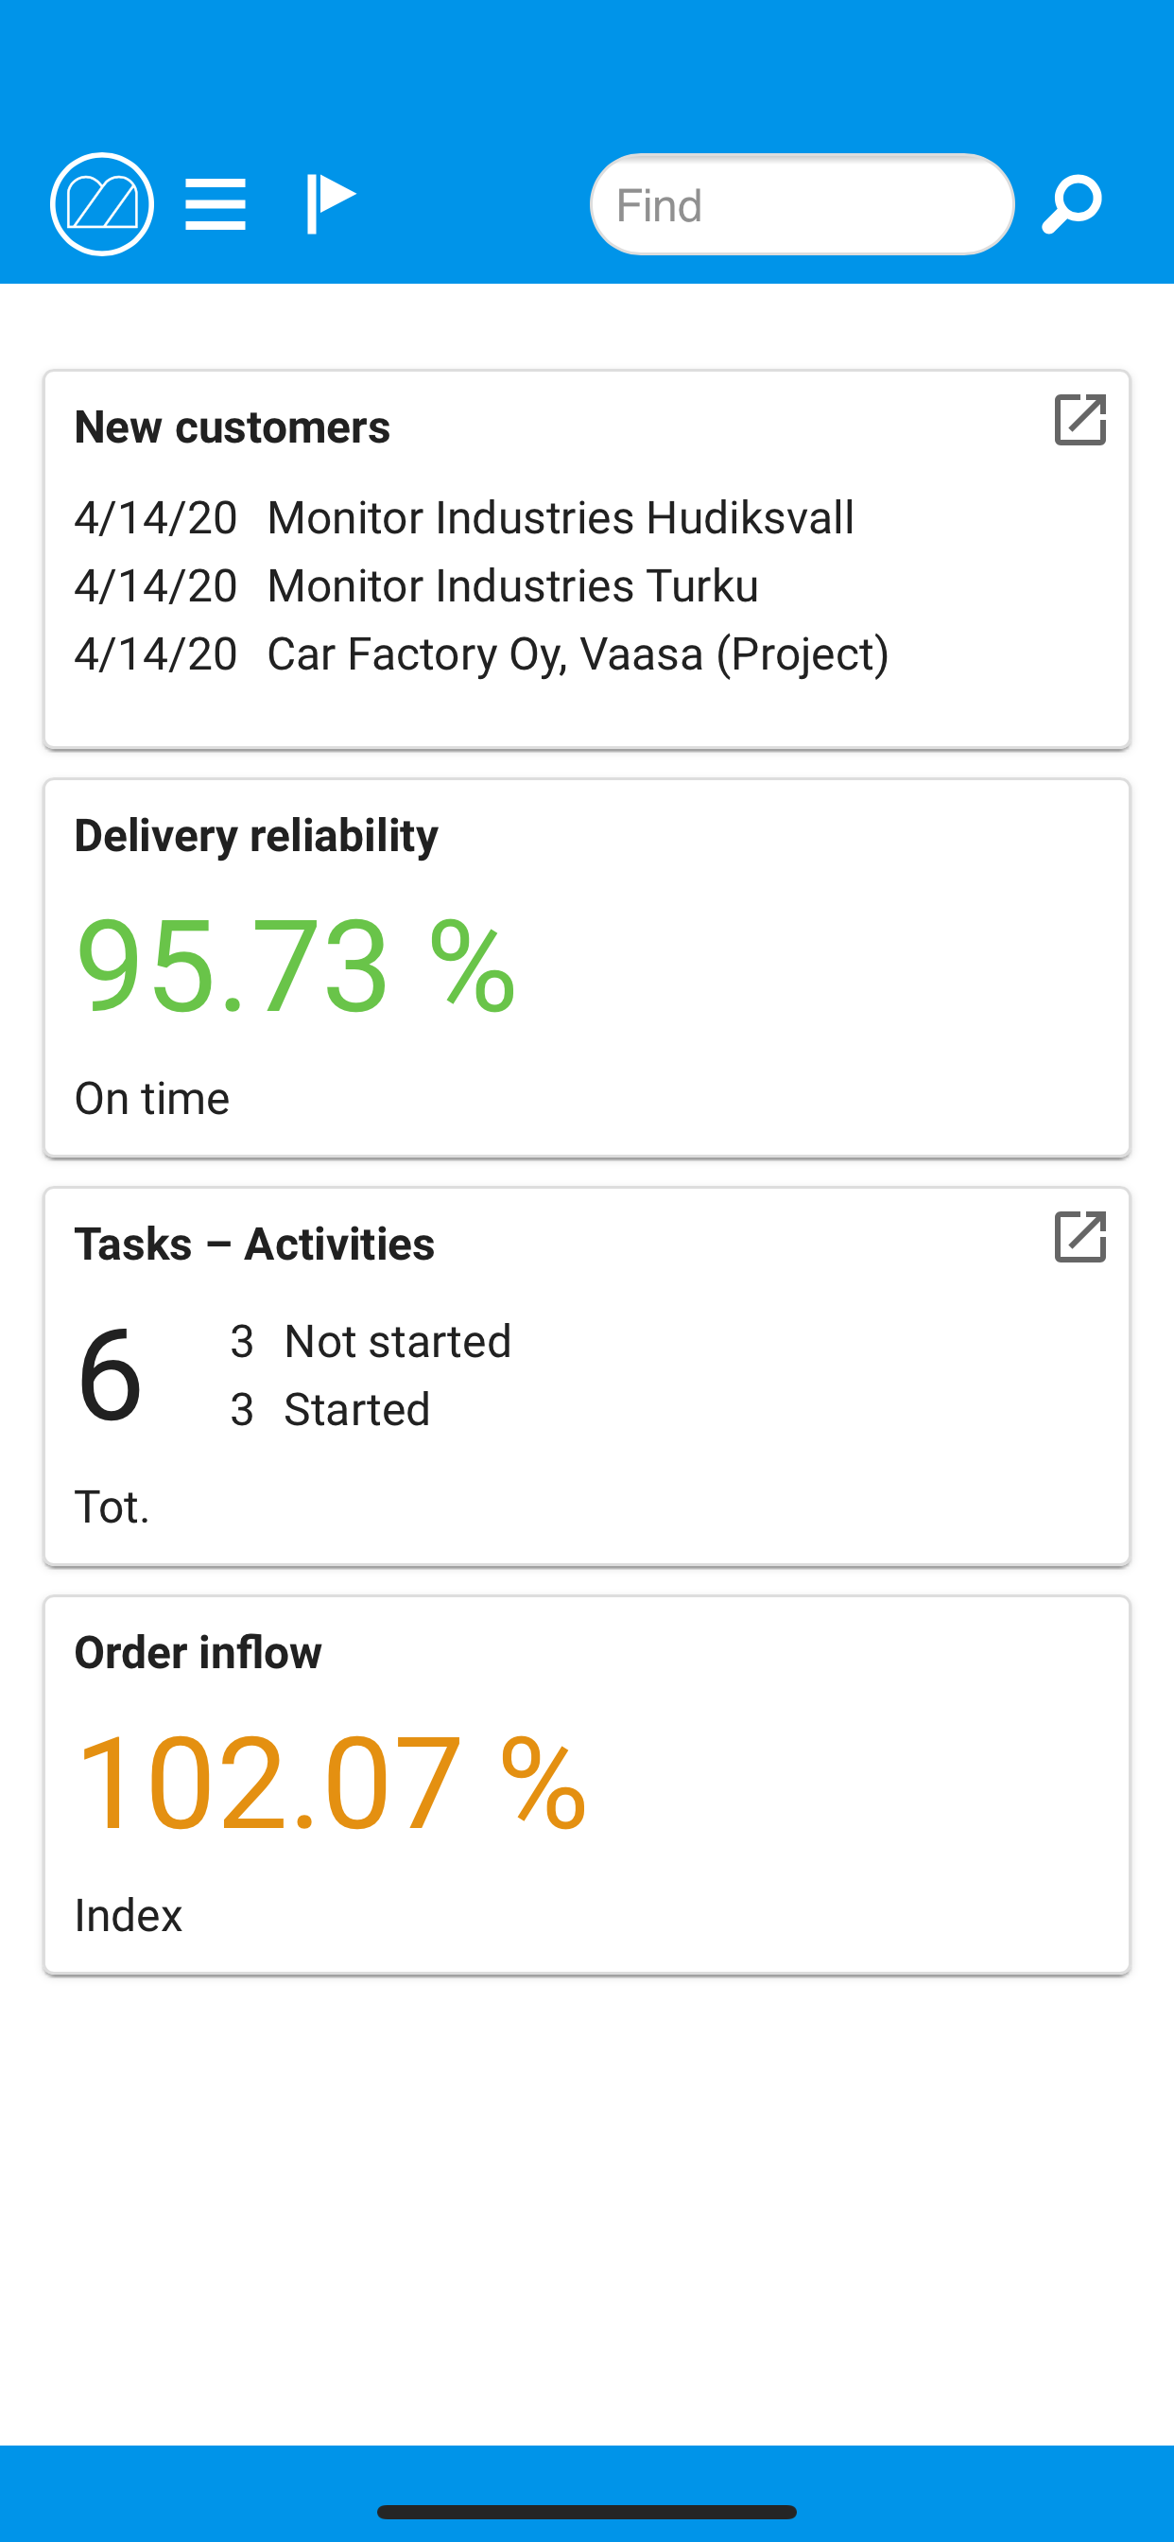Image resolution: width=1174 pixels, height=2542 pixels.
Task: Open the hamburger menu
Action: pyautogui.click(x=216, y=204)
